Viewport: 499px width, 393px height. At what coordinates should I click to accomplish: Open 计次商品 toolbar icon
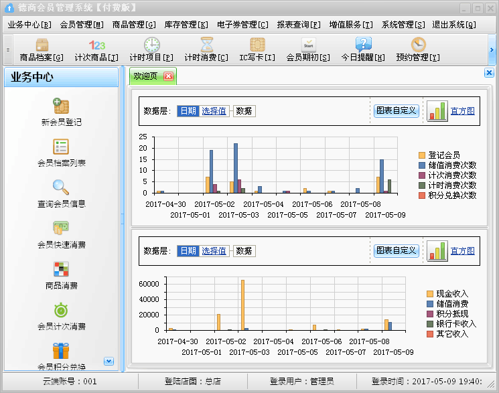[x=96, y=45]
